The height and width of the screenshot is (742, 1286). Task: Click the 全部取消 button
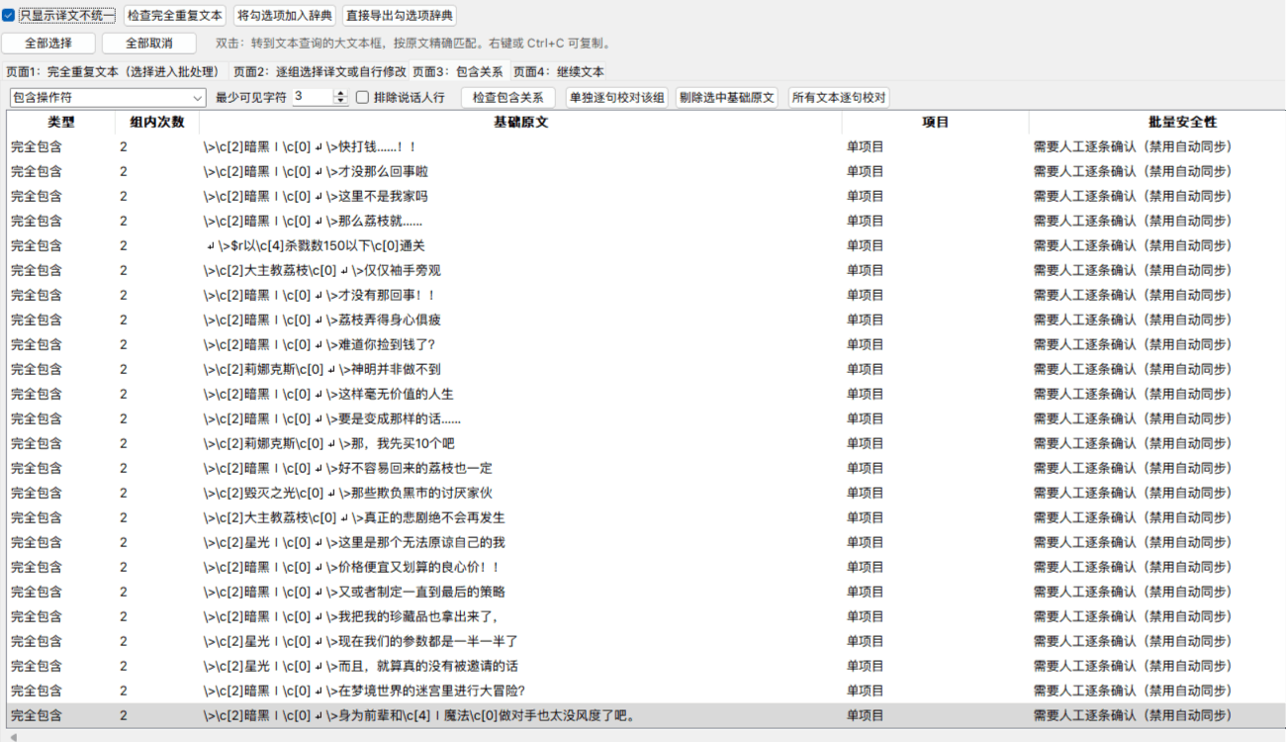coord(148,44)
